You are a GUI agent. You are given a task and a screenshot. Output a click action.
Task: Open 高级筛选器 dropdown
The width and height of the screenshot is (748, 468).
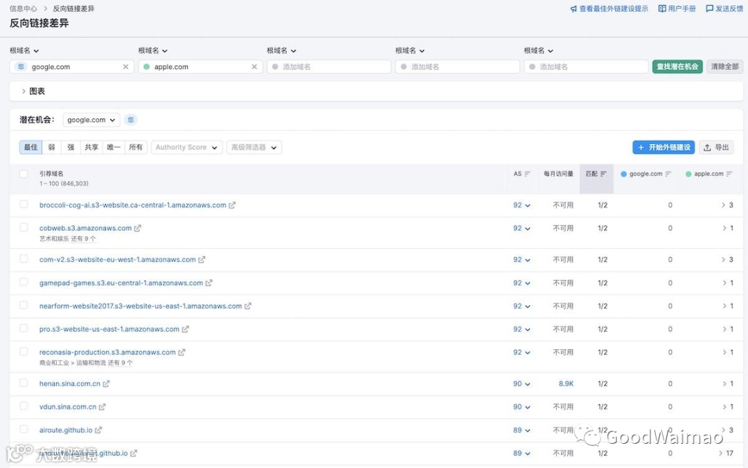click(x=254, y=147)
